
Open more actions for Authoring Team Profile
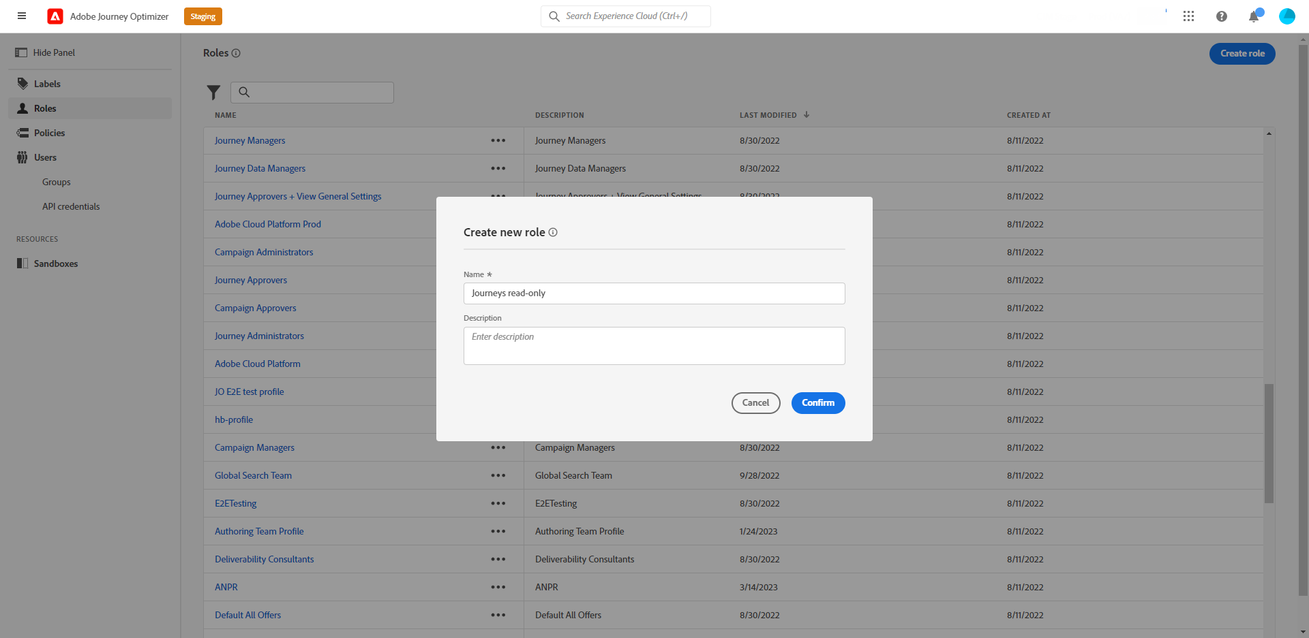(x=498, y=532)
